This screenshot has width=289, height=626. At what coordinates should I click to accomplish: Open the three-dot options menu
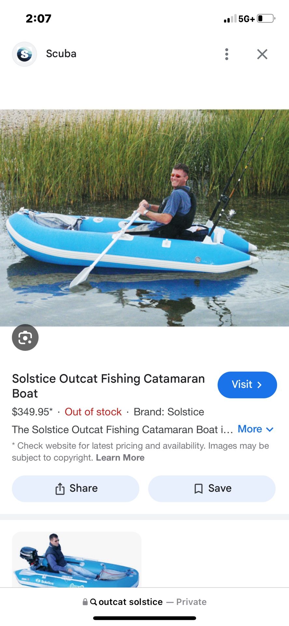pyautogui.click(x=227, y=54)
